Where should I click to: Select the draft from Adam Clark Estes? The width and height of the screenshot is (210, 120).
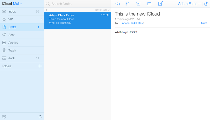77,20
